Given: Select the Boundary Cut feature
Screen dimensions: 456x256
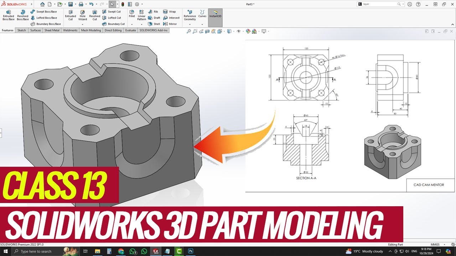Looking at the screenshot, I should pyautogui.click(x=113, y=24).
